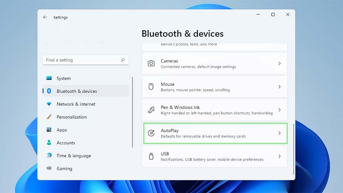Maximize the Settings window
343x193 pixels.
[273, 14]
